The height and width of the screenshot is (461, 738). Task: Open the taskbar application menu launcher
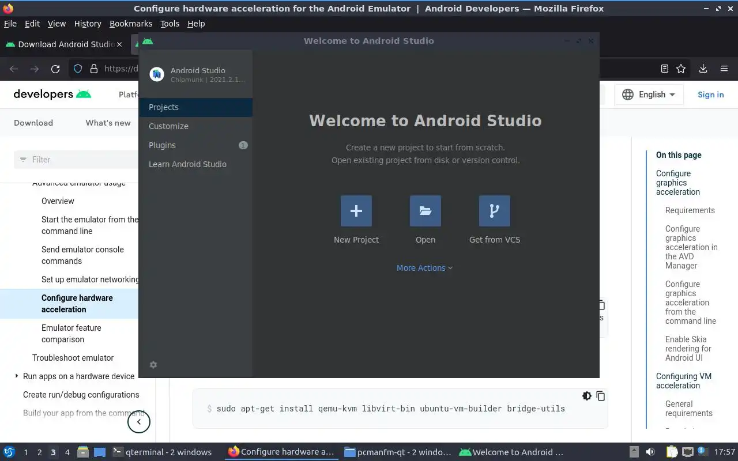coord(9,452)
